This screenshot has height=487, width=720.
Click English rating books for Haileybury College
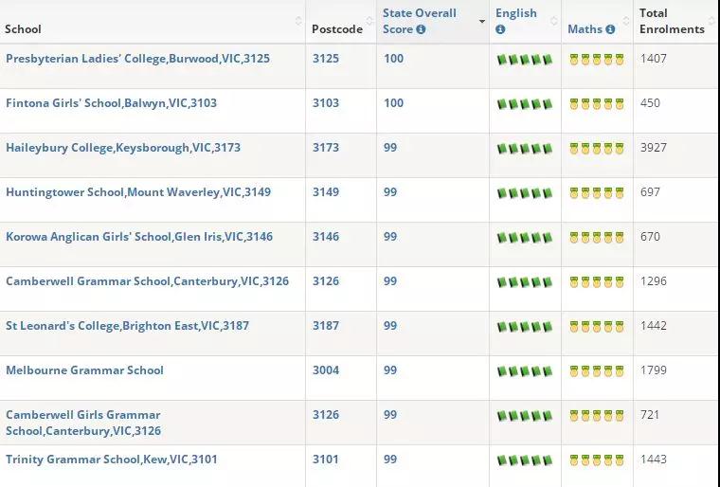point(524,149)
